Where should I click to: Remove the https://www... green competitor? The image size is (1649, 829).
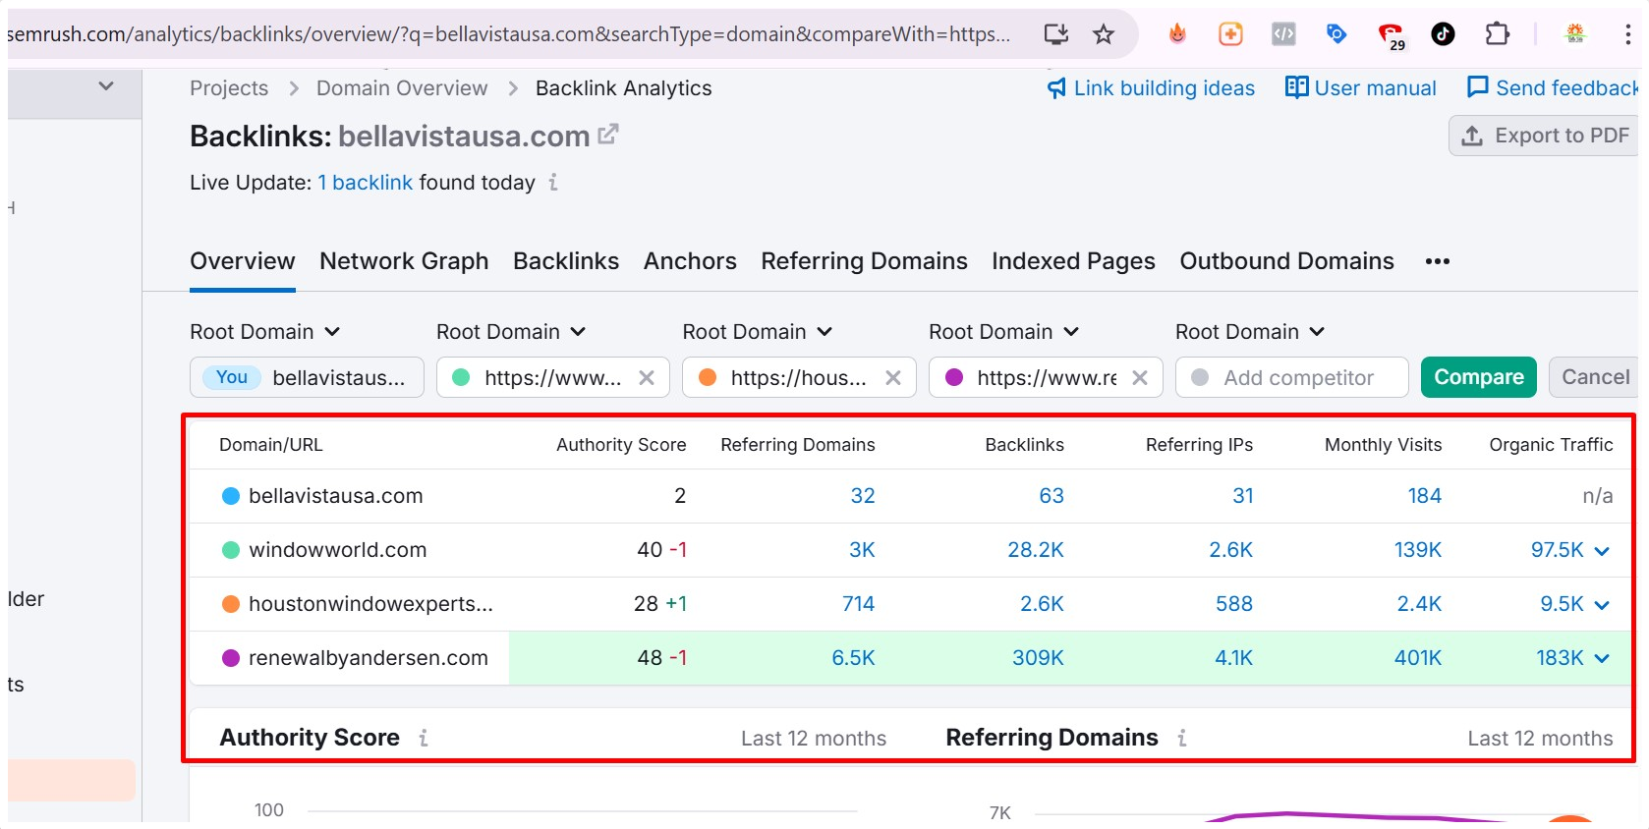tap(647, 377)
